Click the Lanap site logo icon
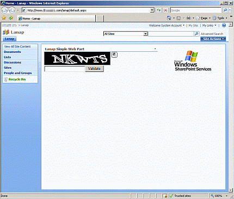Image resolution: width=234 pixels, height=199 pixels. (x=6, y=32)
